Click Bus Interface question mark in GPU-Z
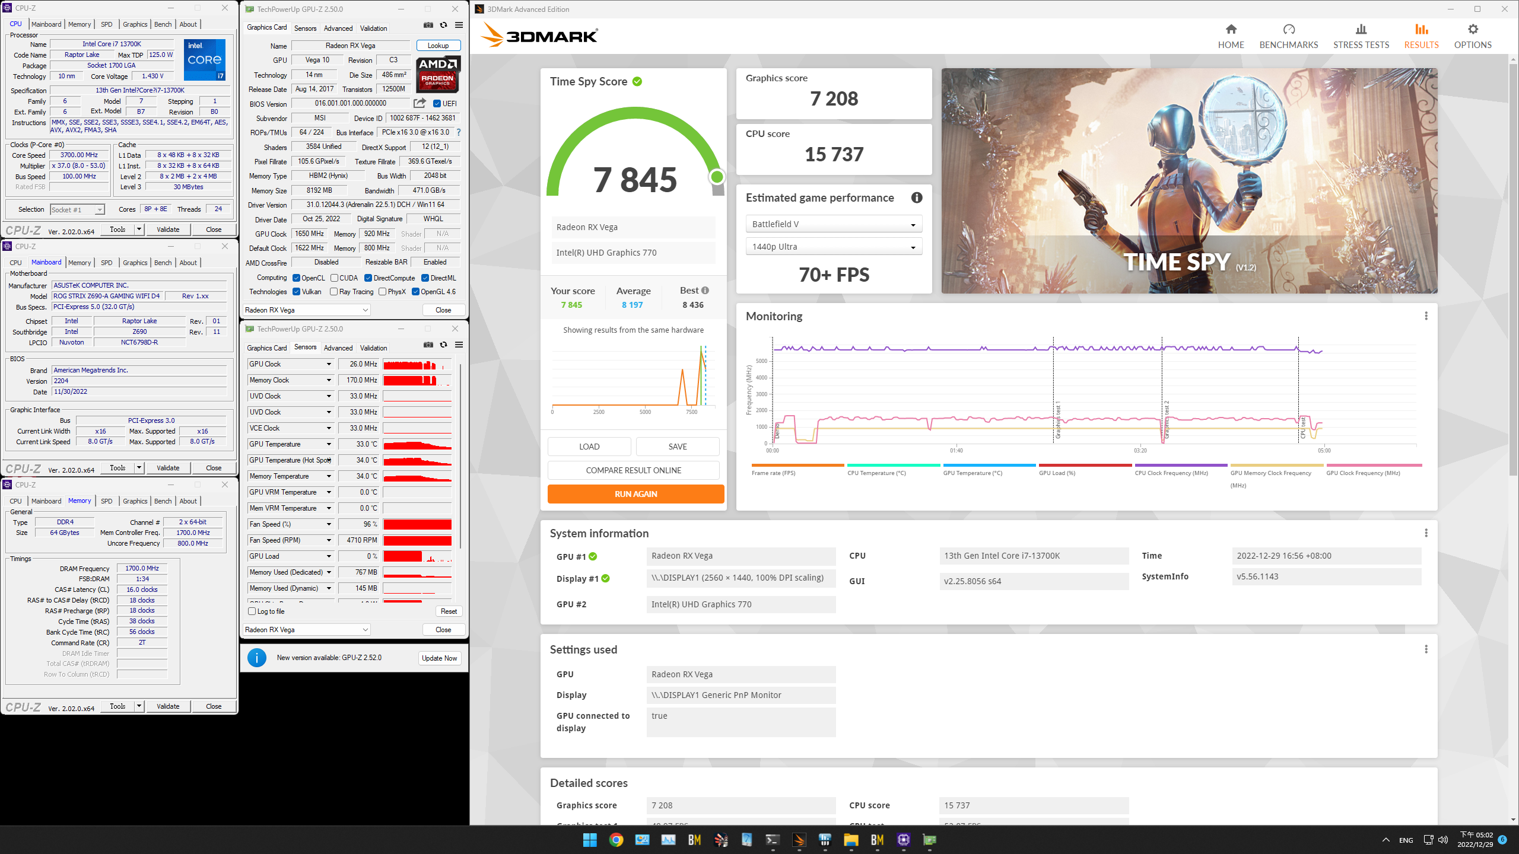Viewport: 1519px width, 854px height. 458,132
